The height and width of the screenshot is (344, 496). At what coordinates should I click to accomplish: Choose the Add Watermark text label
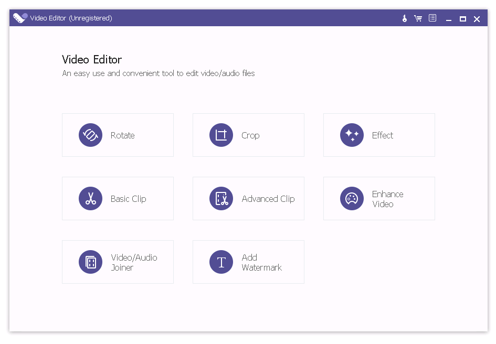pos(261,262)
